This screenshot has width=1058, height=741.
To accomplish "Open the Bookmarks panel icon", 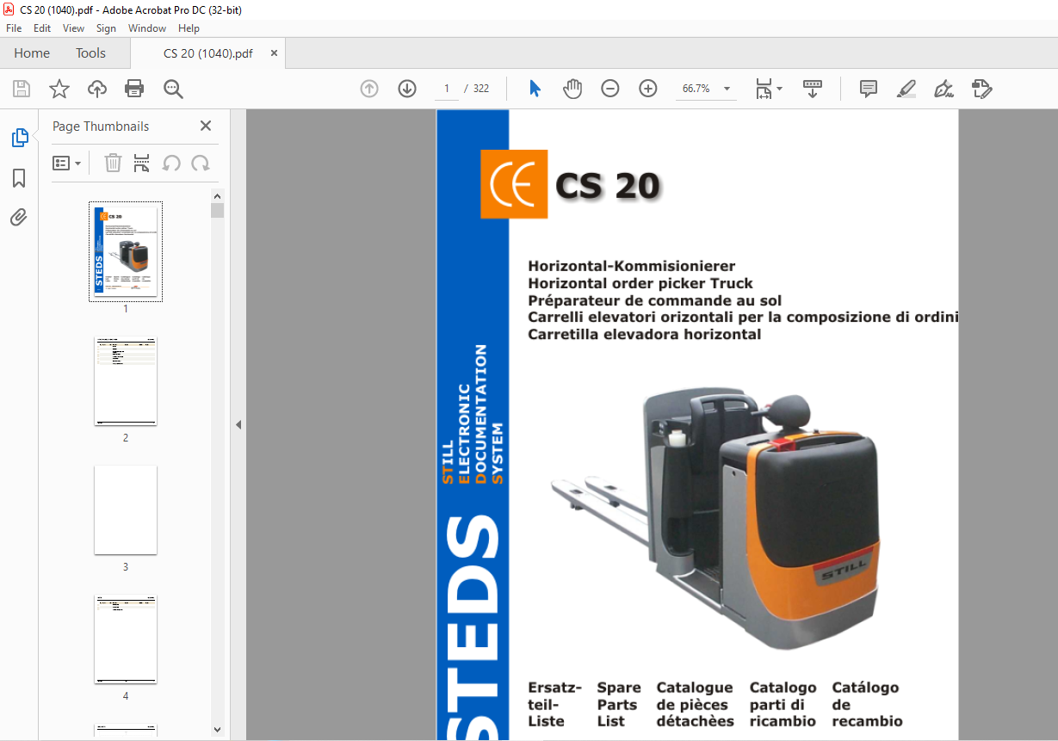I will pos(19,178).
